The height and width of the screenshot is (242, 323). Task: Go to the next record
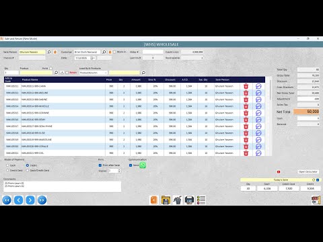click(x=30, y=200)
